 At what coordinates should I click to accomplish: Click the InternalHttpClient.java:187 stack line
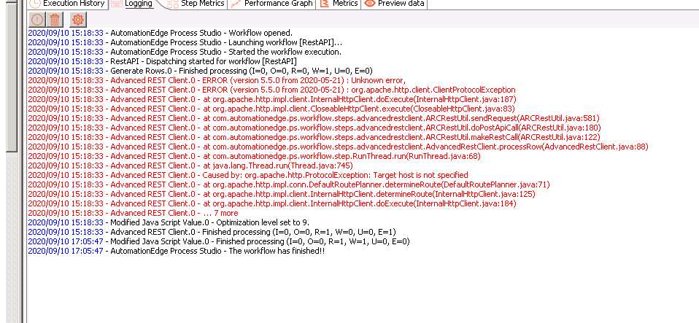tap(272, 99)
